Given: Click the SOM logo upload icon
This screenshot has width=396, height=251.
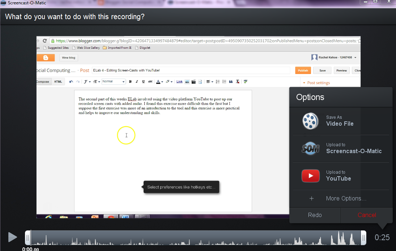Looking at the screenshot, I should tap(310, 148).
